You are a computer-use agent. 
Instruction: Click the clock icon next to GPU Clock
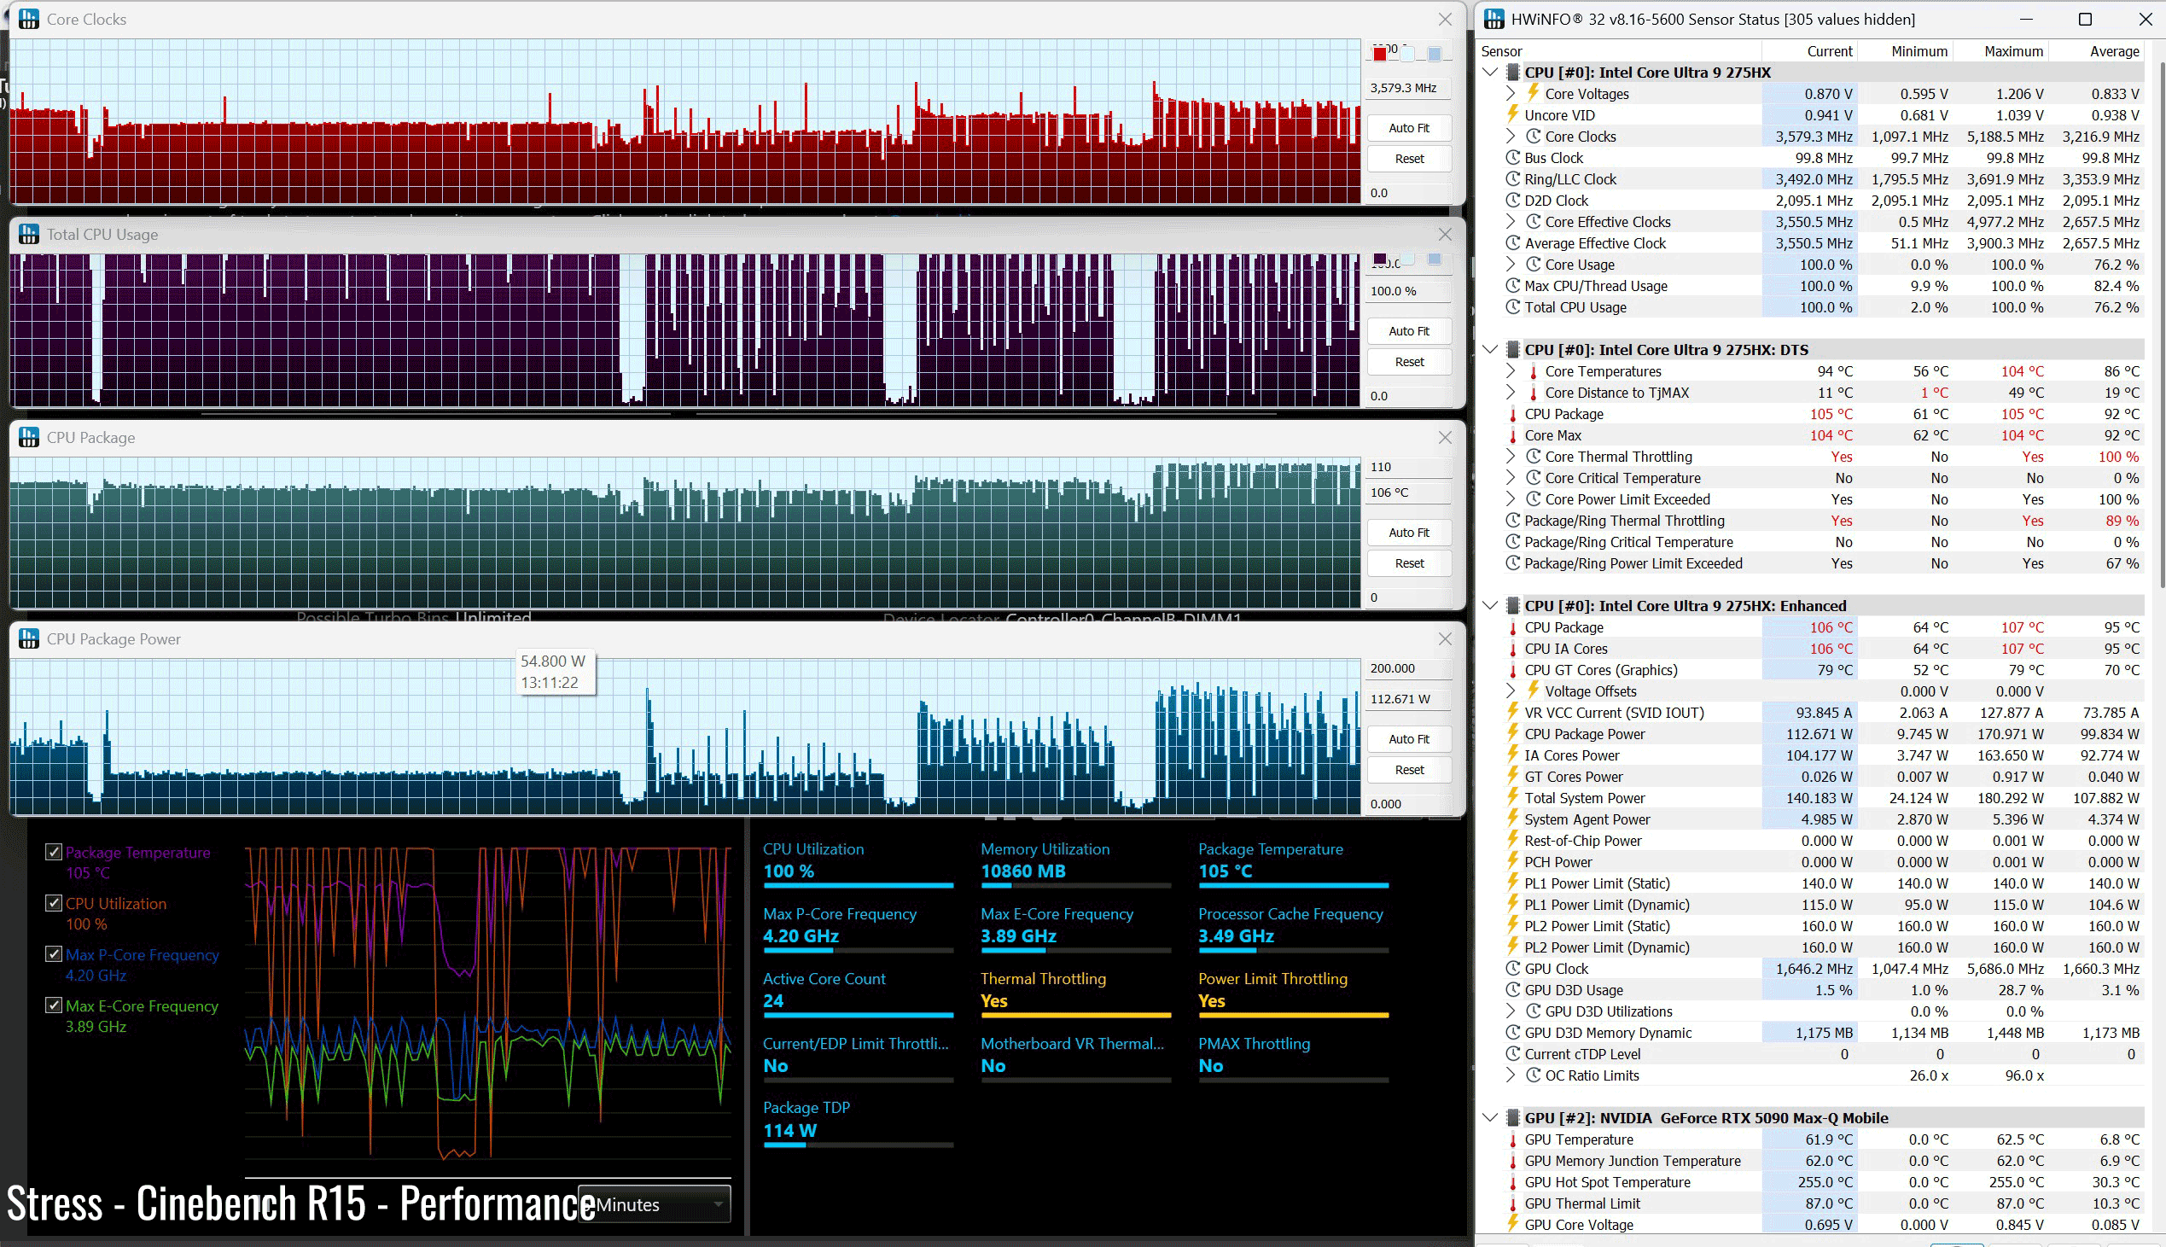point(1513,969)
